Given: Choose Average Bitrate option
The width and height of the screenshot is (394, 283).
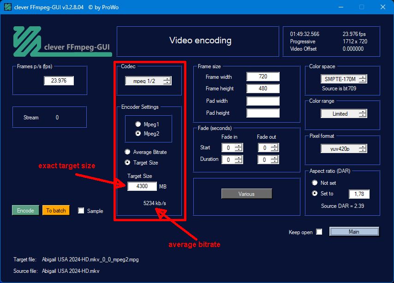Looking at the screenshot, I should click(x=127, y=152).
